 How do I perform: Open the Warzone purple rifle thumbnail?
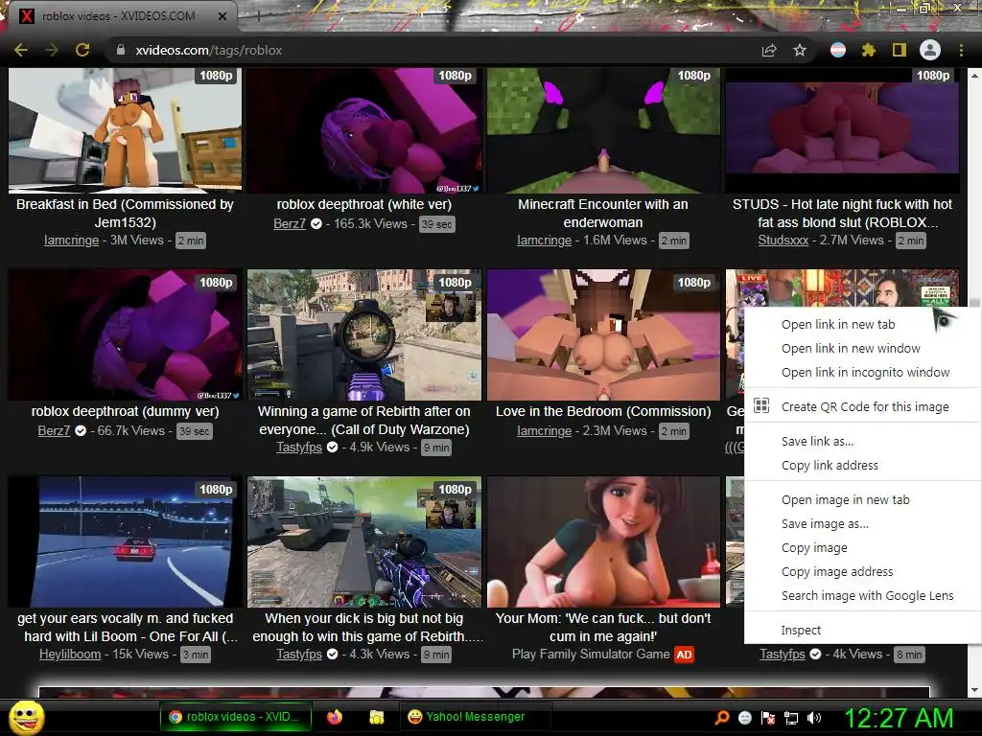364,542
